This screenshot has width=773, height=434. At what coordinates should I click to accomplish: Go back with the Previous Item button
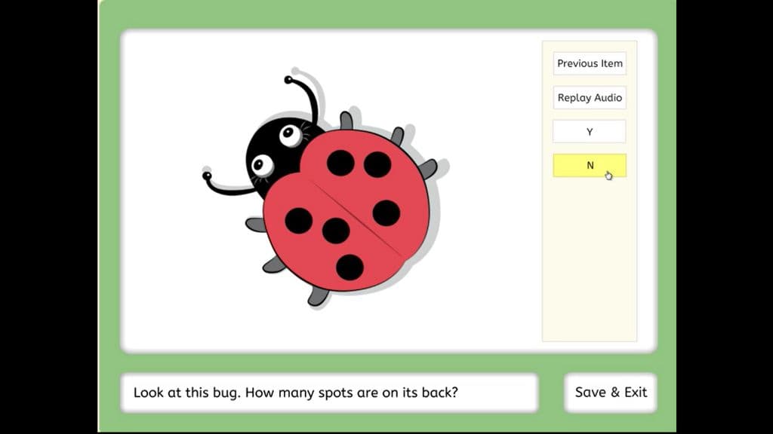tap(590, 63)
